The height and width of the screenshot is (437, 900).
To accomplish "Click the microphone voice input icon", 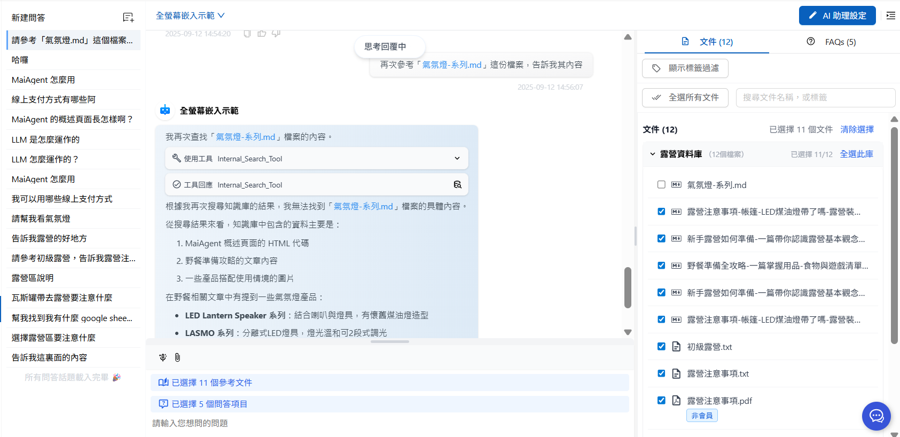I will click(x=163, y=357).
